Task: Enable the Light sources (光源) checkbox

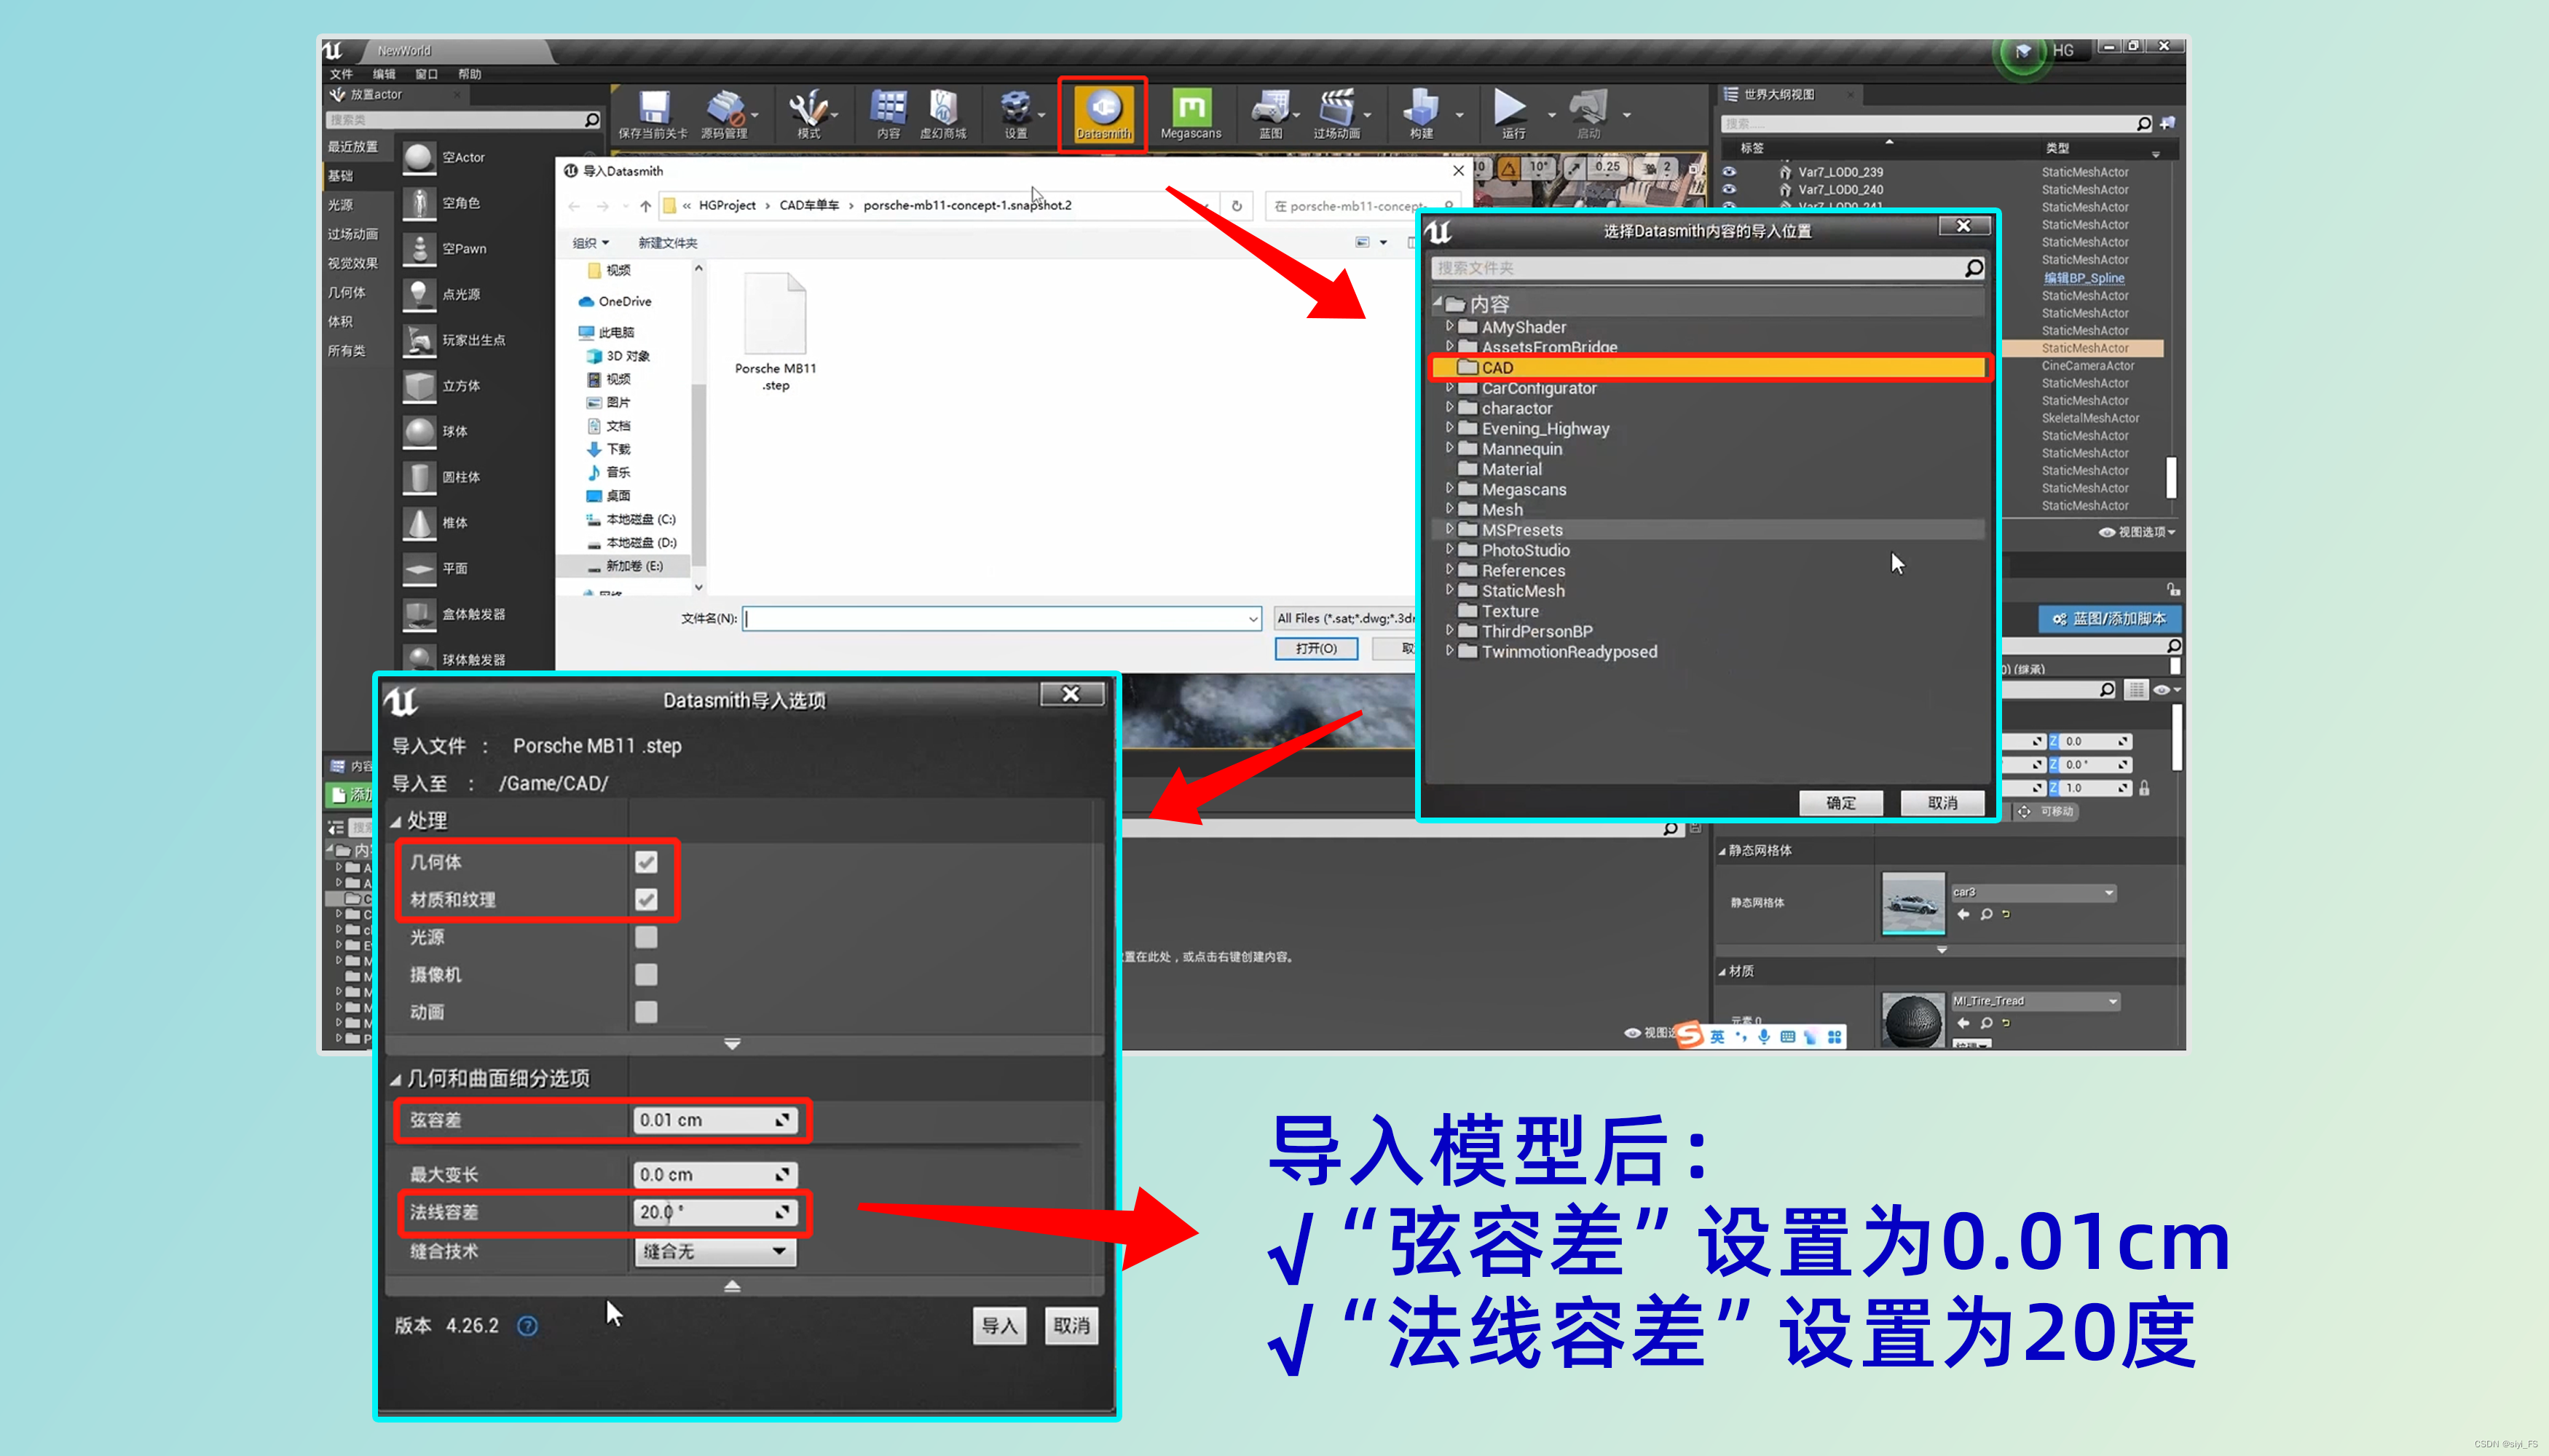Action: point(646,937)
